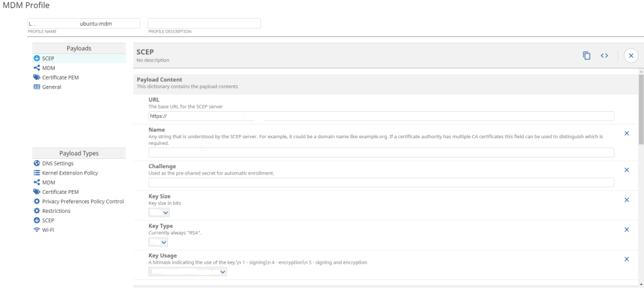Screen dimensions: 644x290
Task: Select the MDM payload in Payloads list
Action: (x=48, y=68)
